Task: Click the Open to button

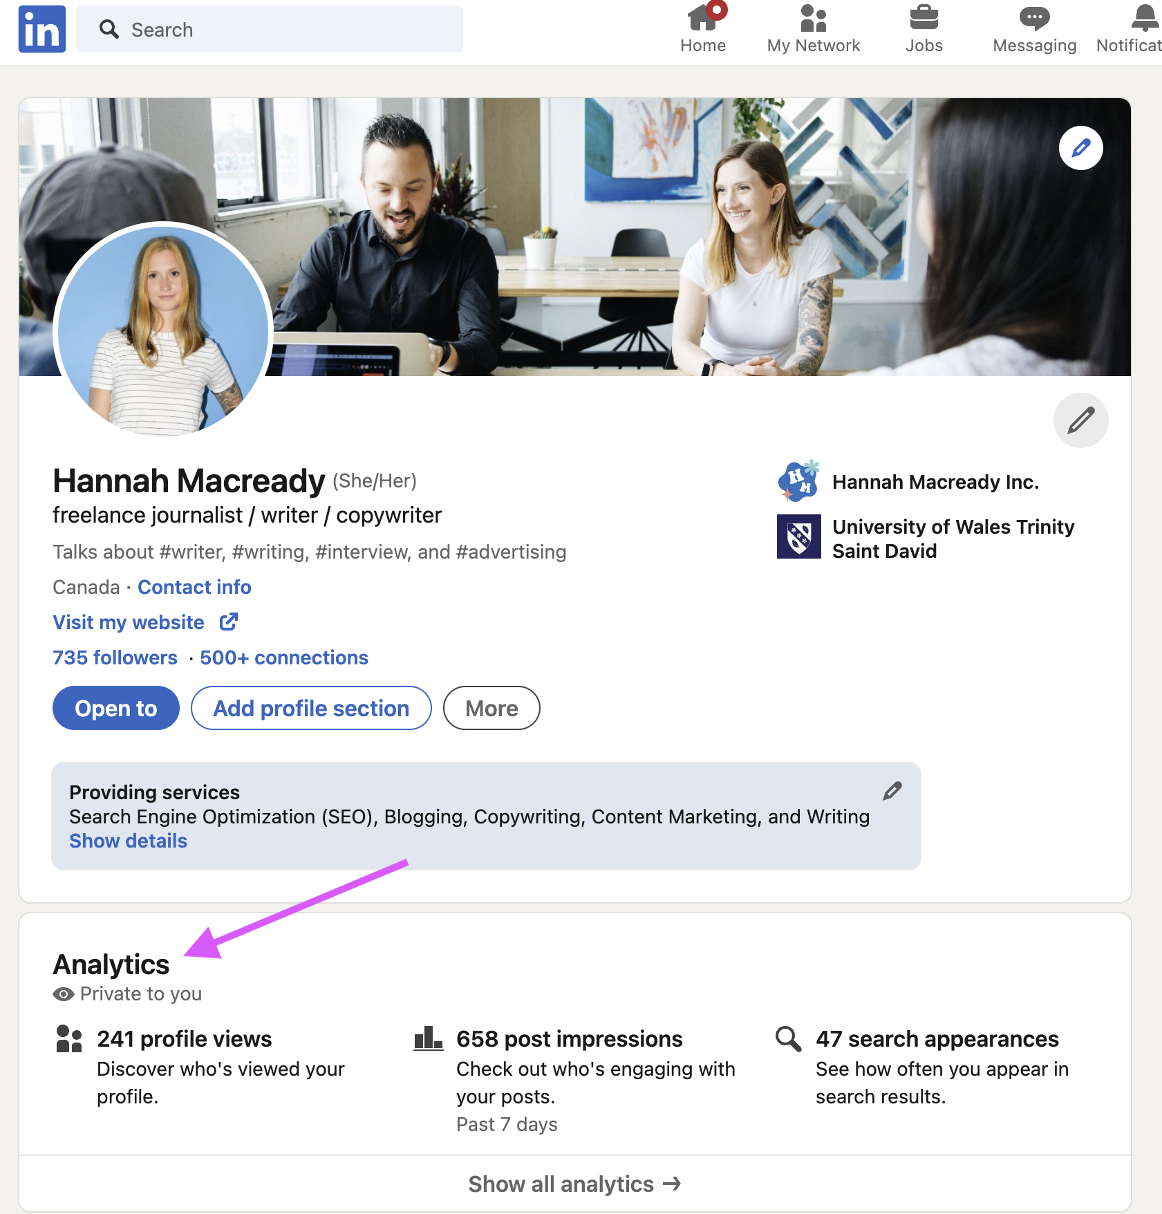Action: pyautogui.click(x=116, y=708)
